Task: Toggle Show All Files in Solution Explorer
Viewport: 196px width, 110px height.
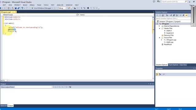Action: (x=177, y=15)
